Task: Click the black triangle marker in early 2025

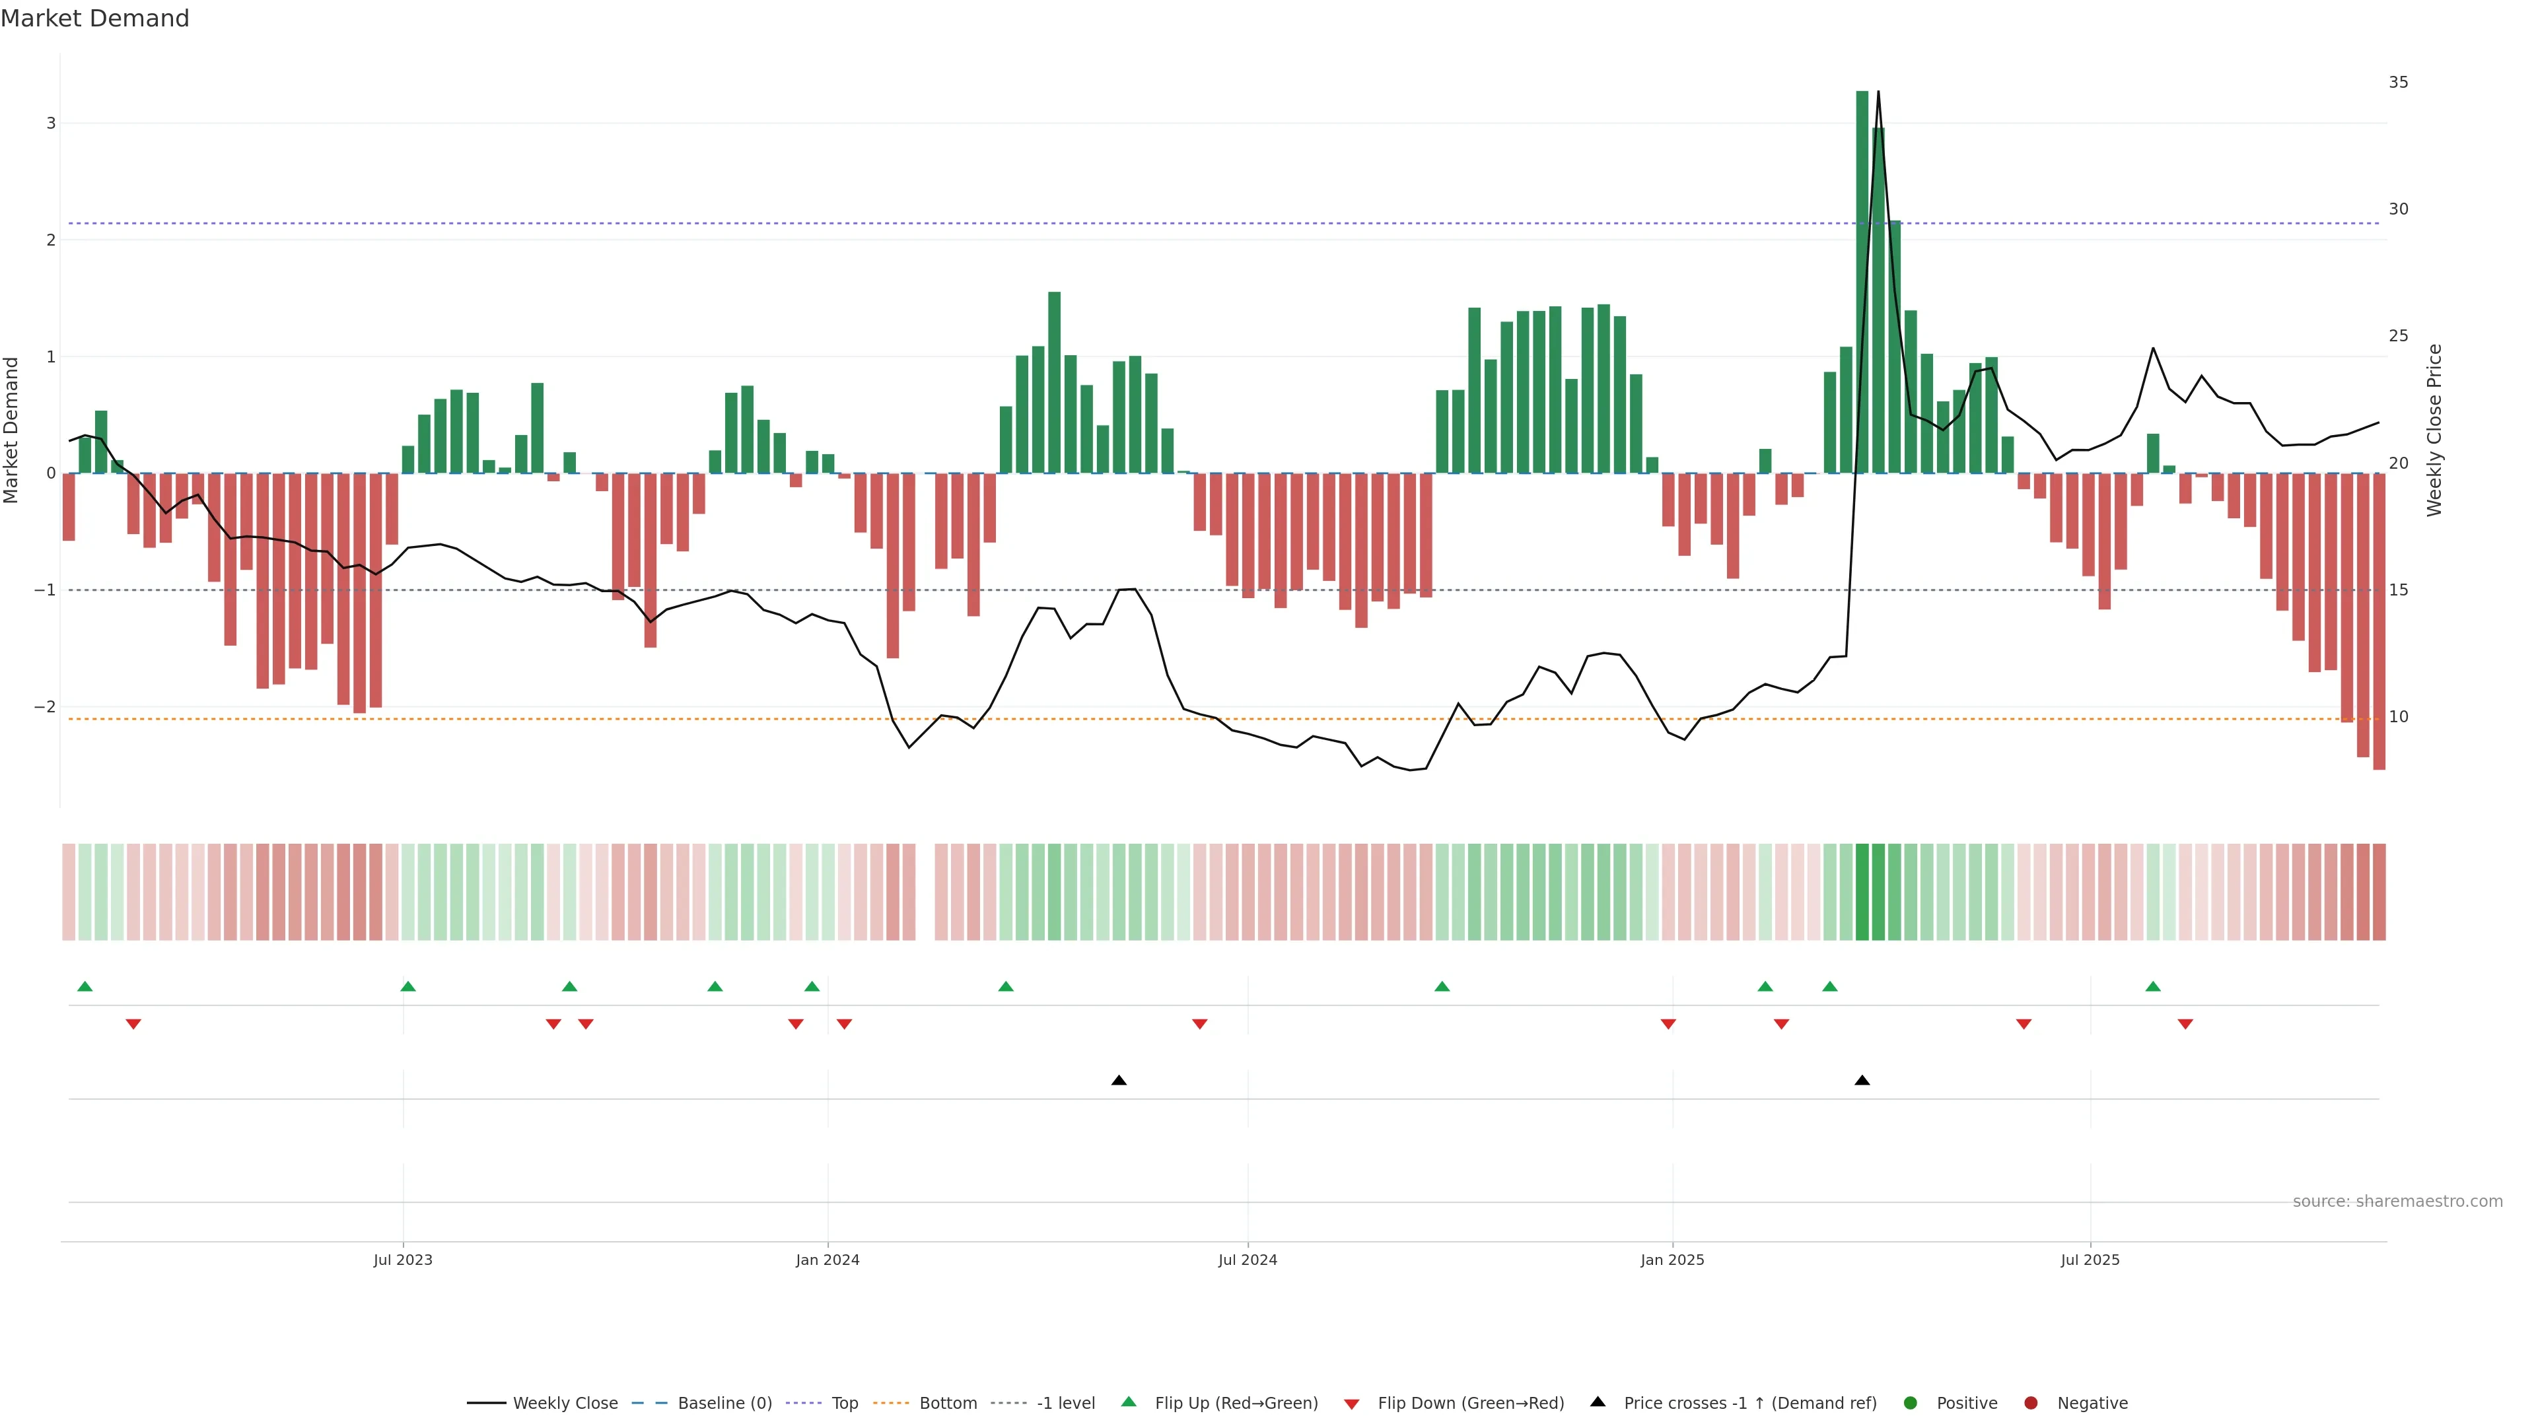Action: click(1862, 1081)
